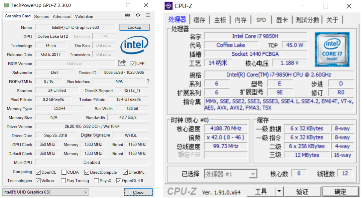The image size is (361, 198).
Task: Click the empty 额定 FSB field
Action: (226, 155)
